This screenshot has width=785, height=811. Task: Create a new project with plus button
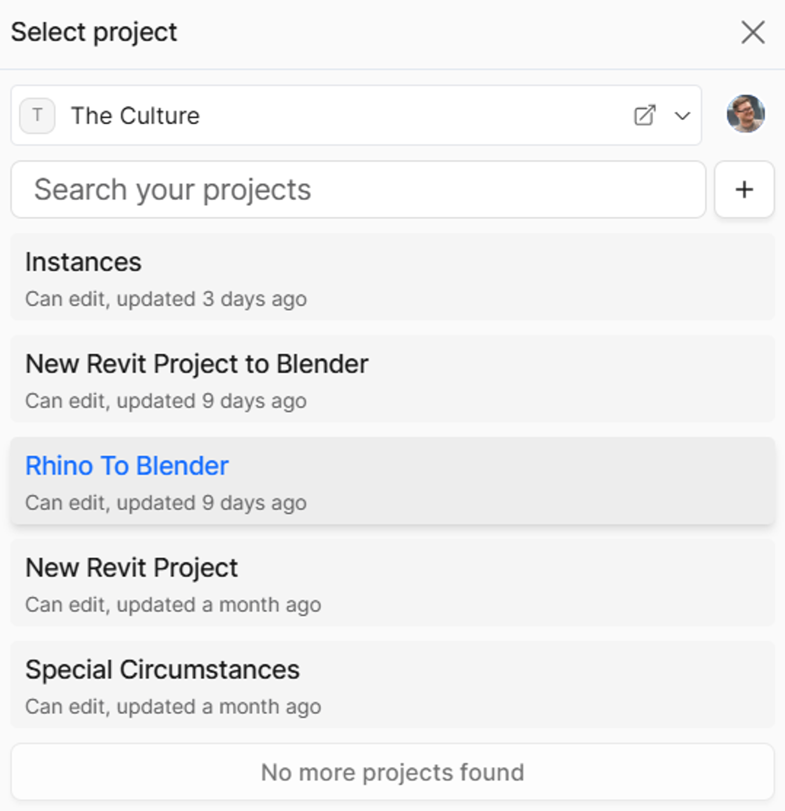[744, 189]
